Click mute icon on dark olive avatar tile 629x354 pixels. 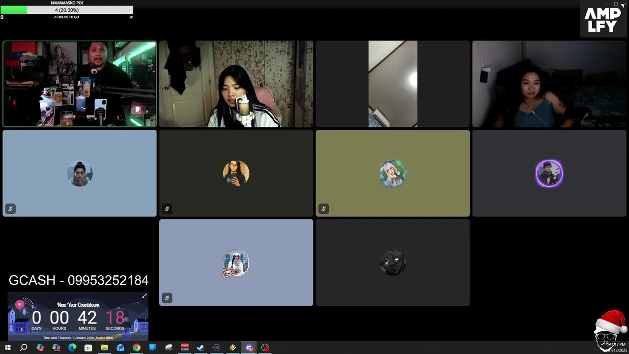click(x=167, y=209)
